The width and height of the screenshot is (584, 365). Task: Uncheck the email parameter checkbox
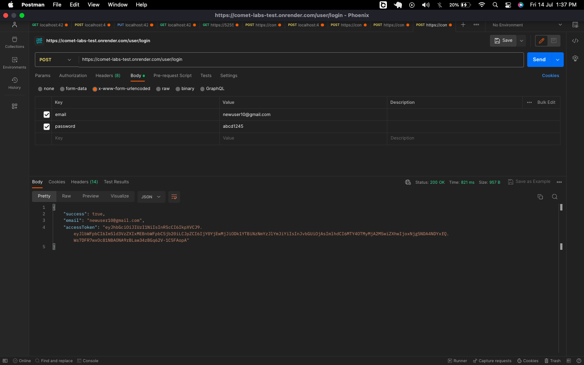(x=47, y=115)
